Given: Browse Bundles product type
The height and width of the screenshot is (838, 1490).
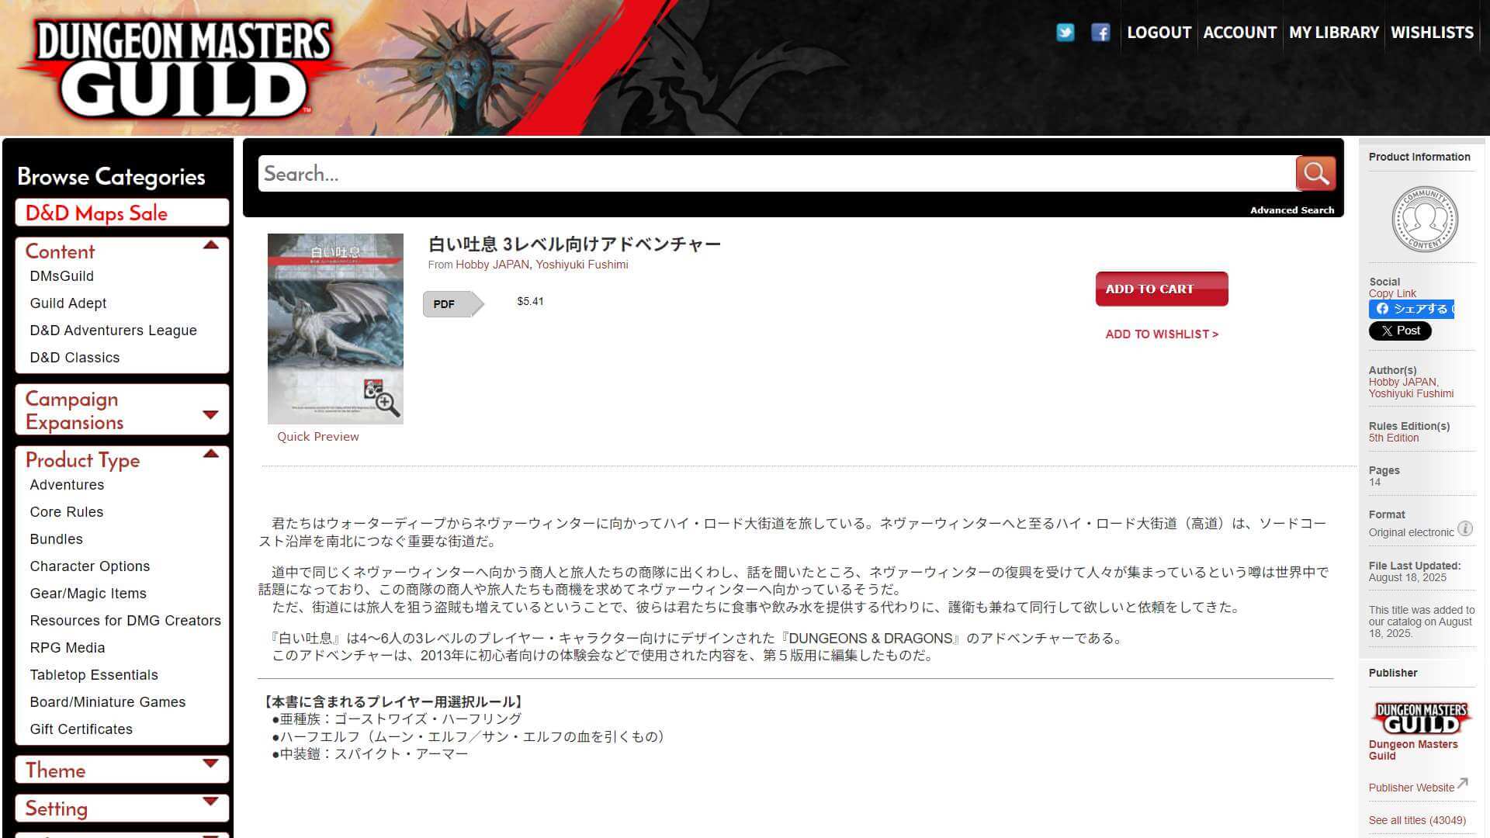Looking at the screenshot, I should point(56,539).
